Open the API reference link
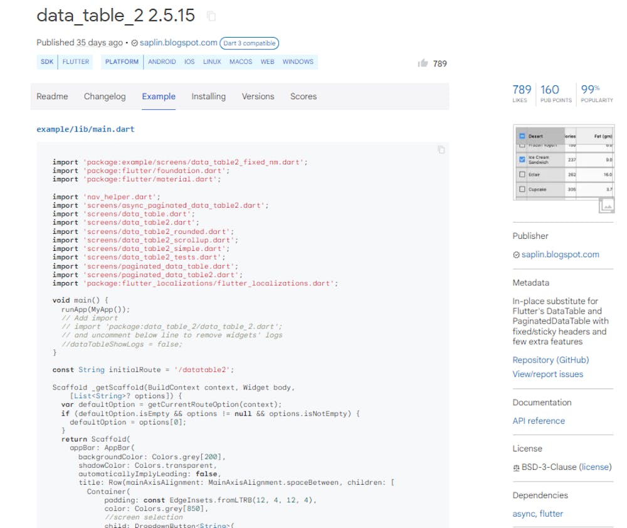The height and width of the screenshot is (528, 627). click(539, 421)
